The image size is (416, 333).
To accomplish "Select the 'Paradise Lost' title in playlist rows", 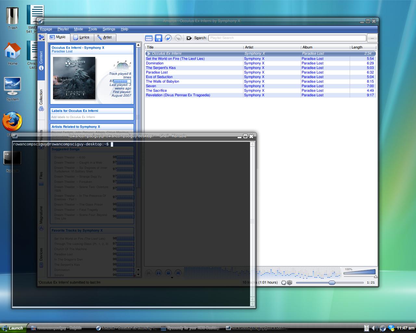I will (x=157, y=73).
